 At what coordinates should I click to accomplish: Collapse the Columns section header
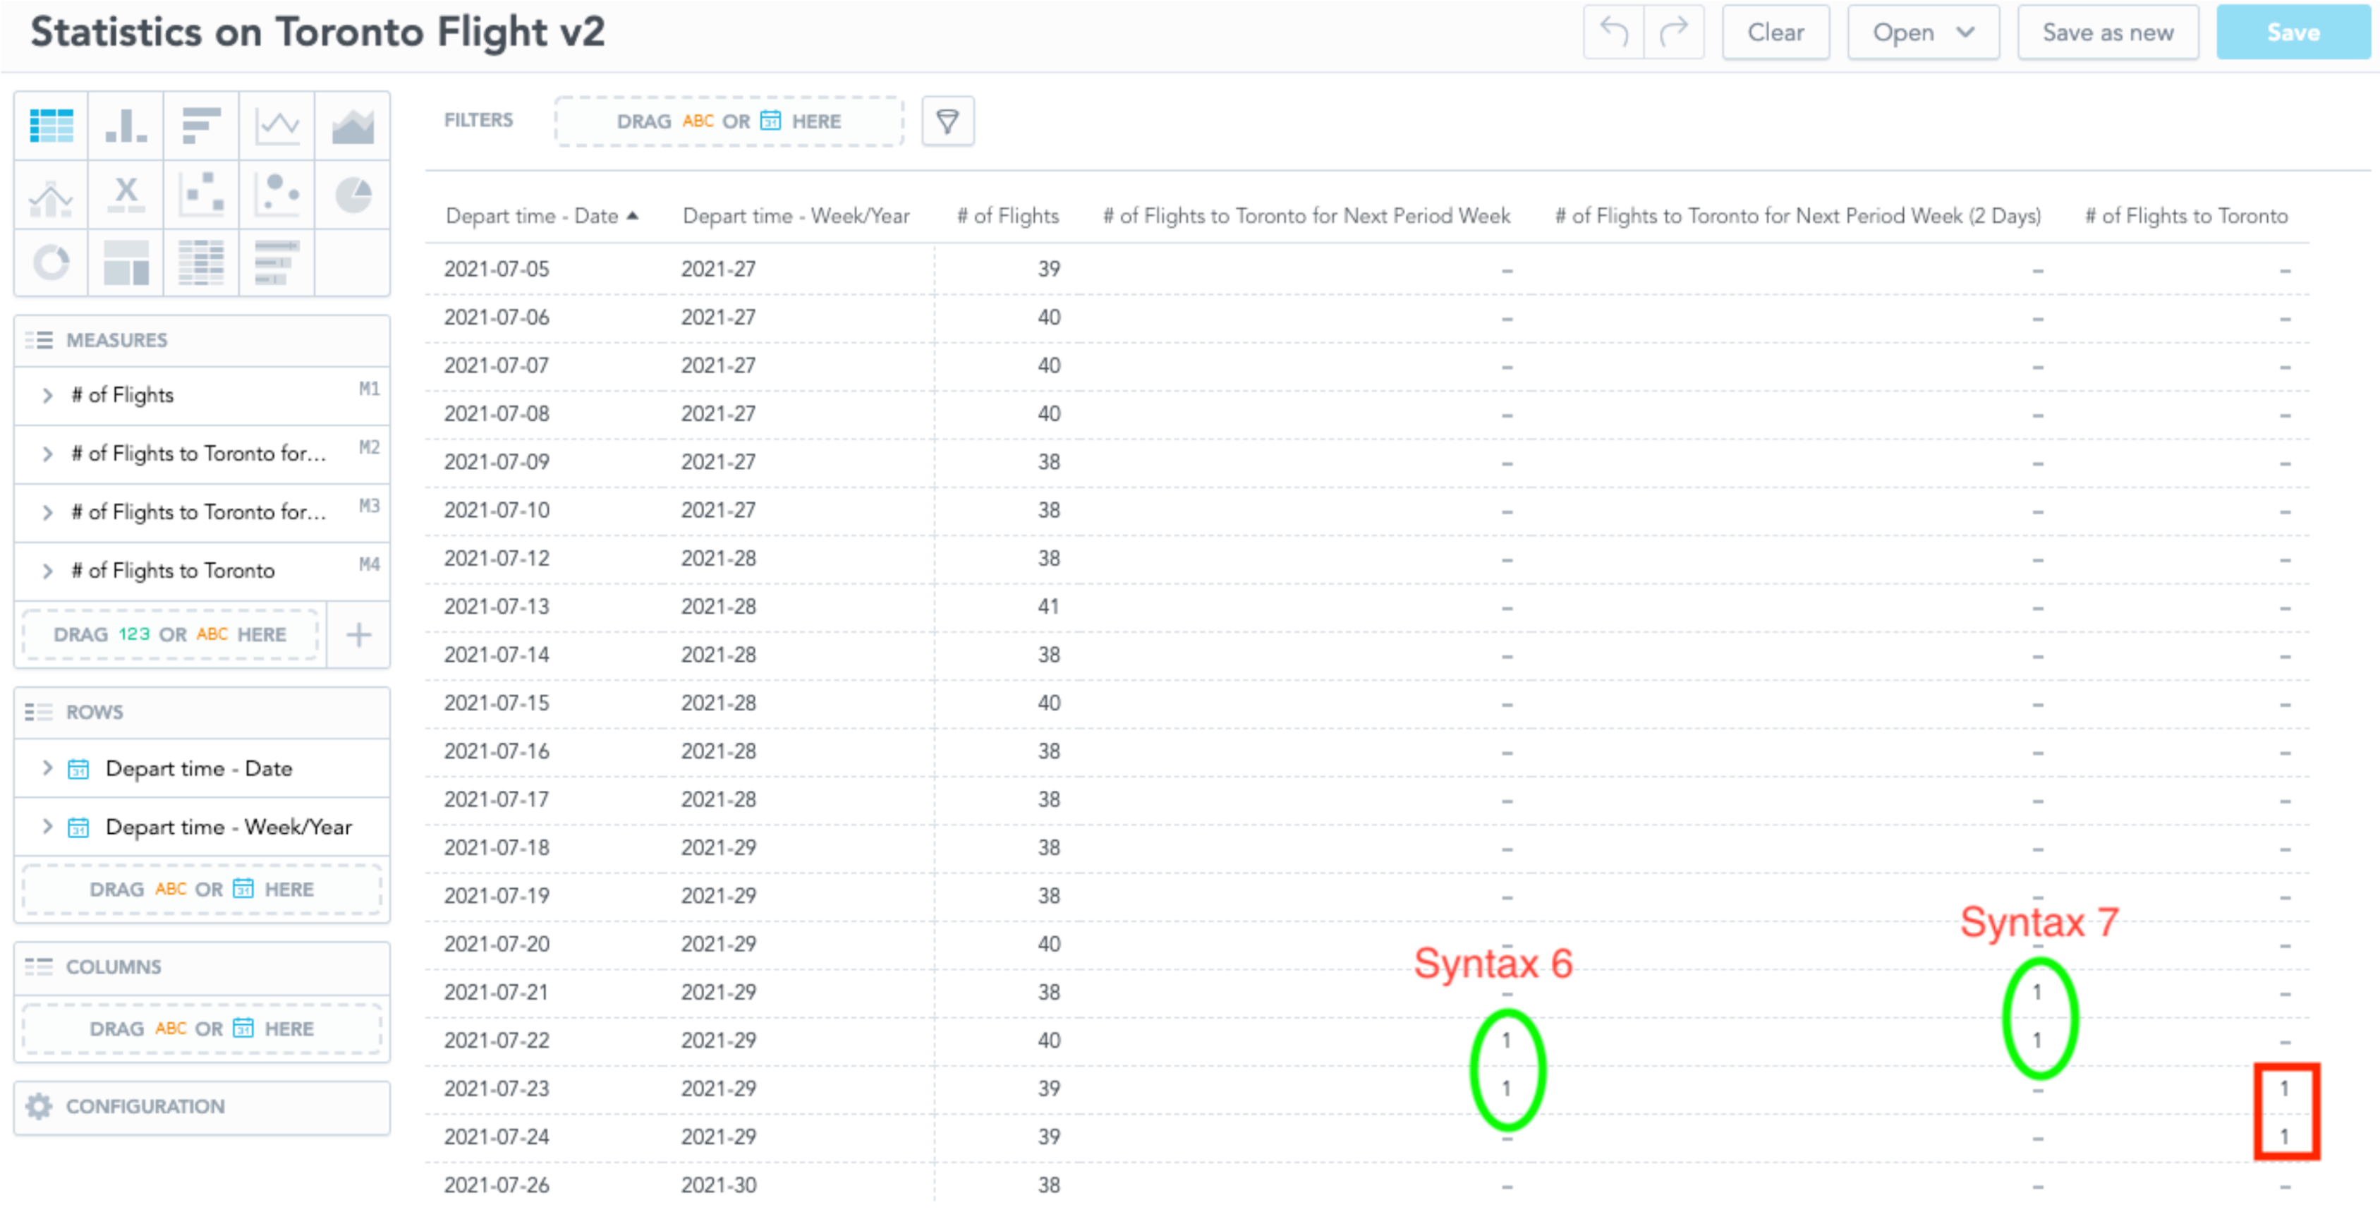coord(202,967)
